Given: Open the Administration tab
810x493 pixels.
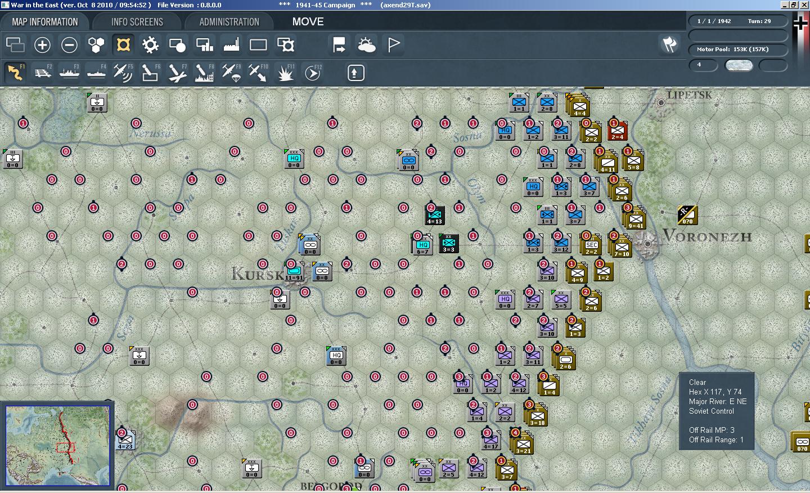Looking at the screenshot, I should pyautogui.click(x=229, y=22).
